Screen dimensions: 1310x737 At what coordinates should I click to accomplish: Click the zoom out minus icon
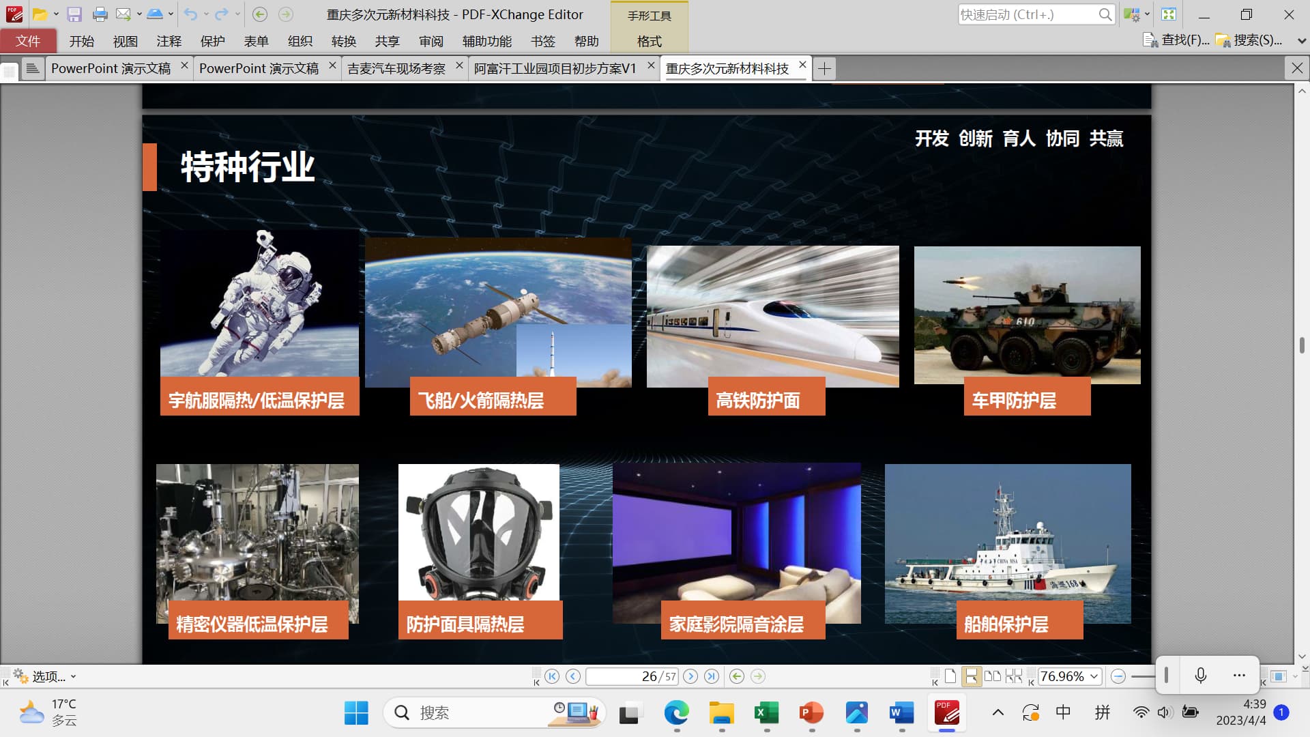[1118, 676]
